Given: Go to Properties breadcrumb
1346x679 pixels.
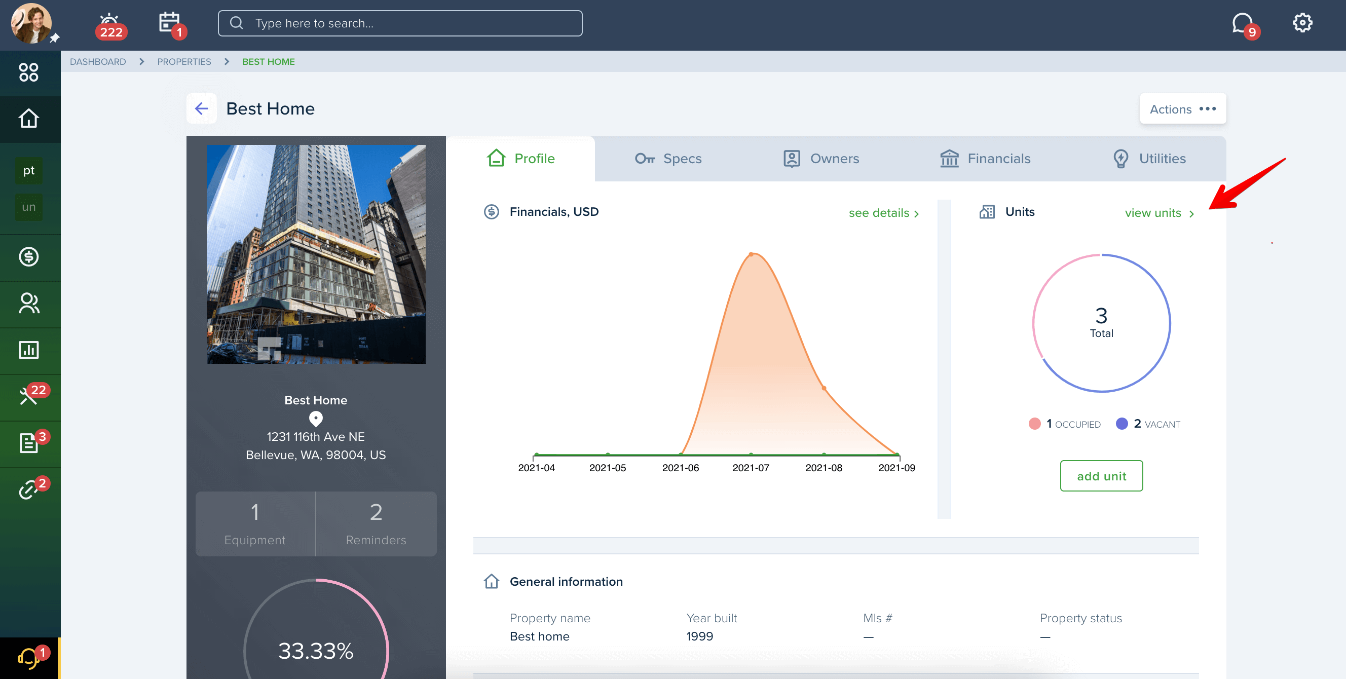Looking at the screenshot, I should (x=184, y=62).
